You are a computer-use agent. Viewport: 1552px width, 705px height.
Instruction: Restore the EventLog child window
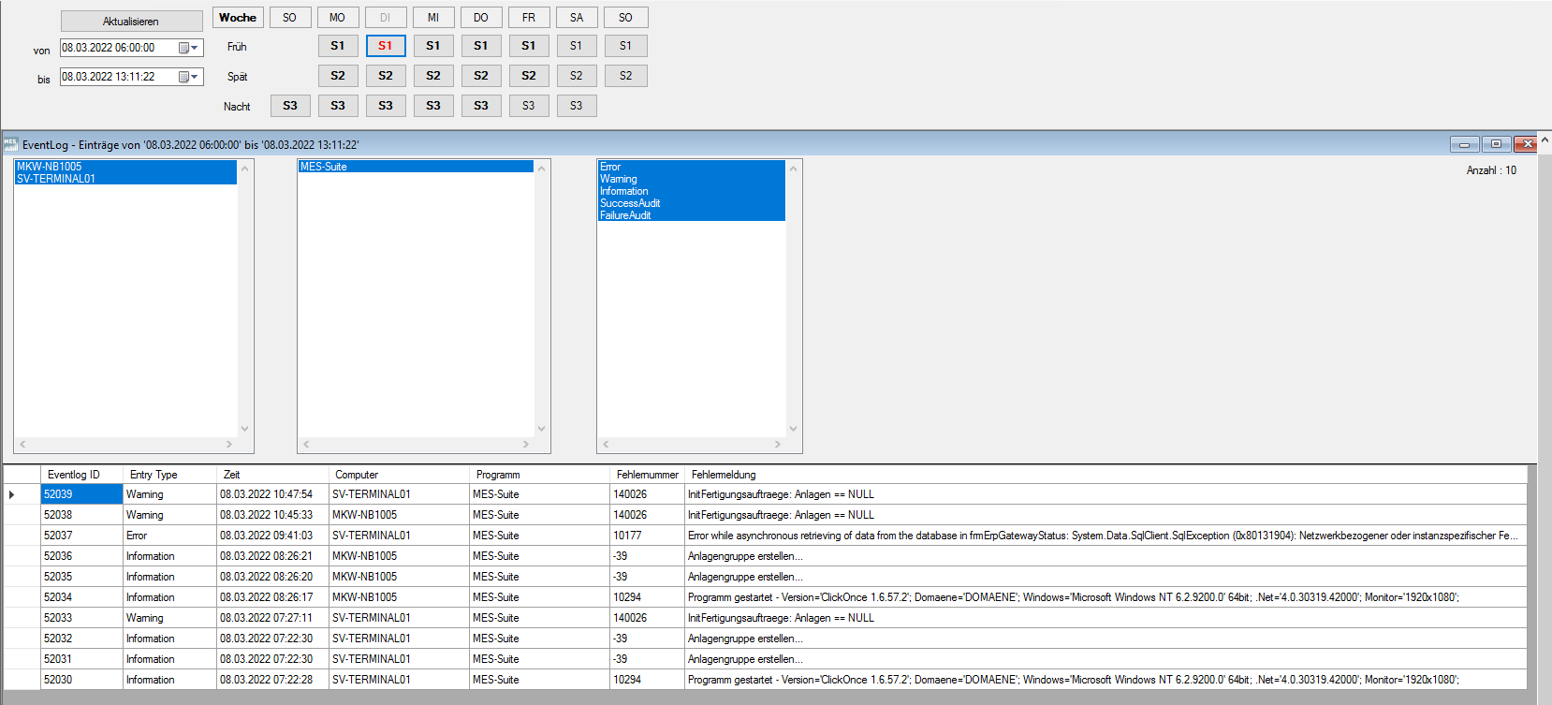click(1496, 144)
